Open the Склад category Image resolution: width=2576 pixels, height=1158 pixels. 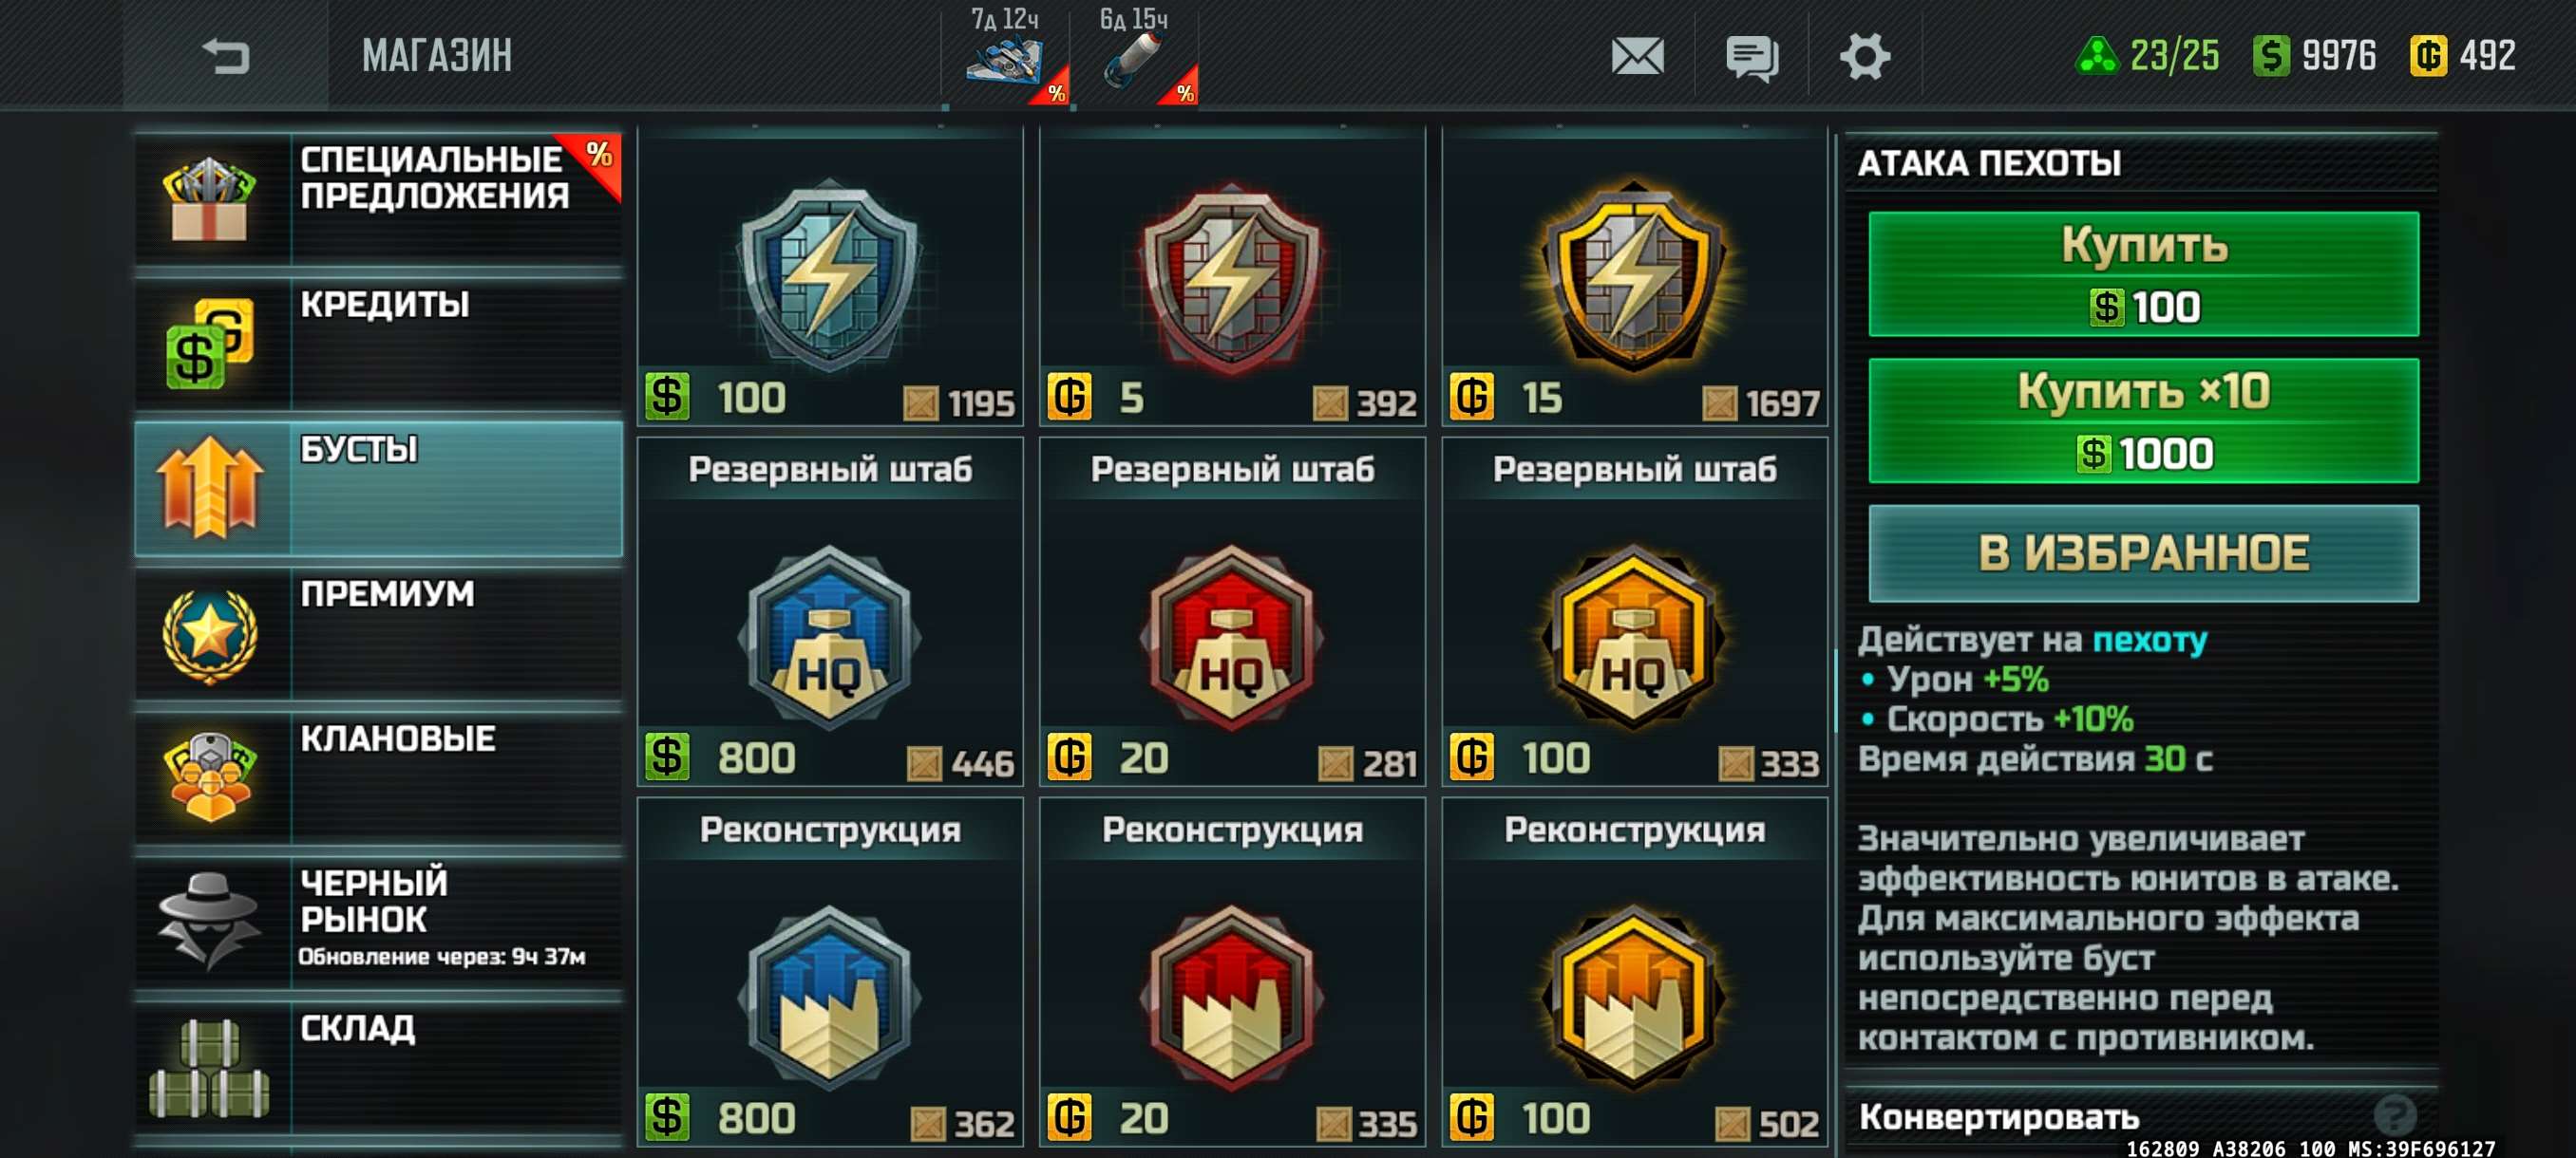click(378, 1067)
